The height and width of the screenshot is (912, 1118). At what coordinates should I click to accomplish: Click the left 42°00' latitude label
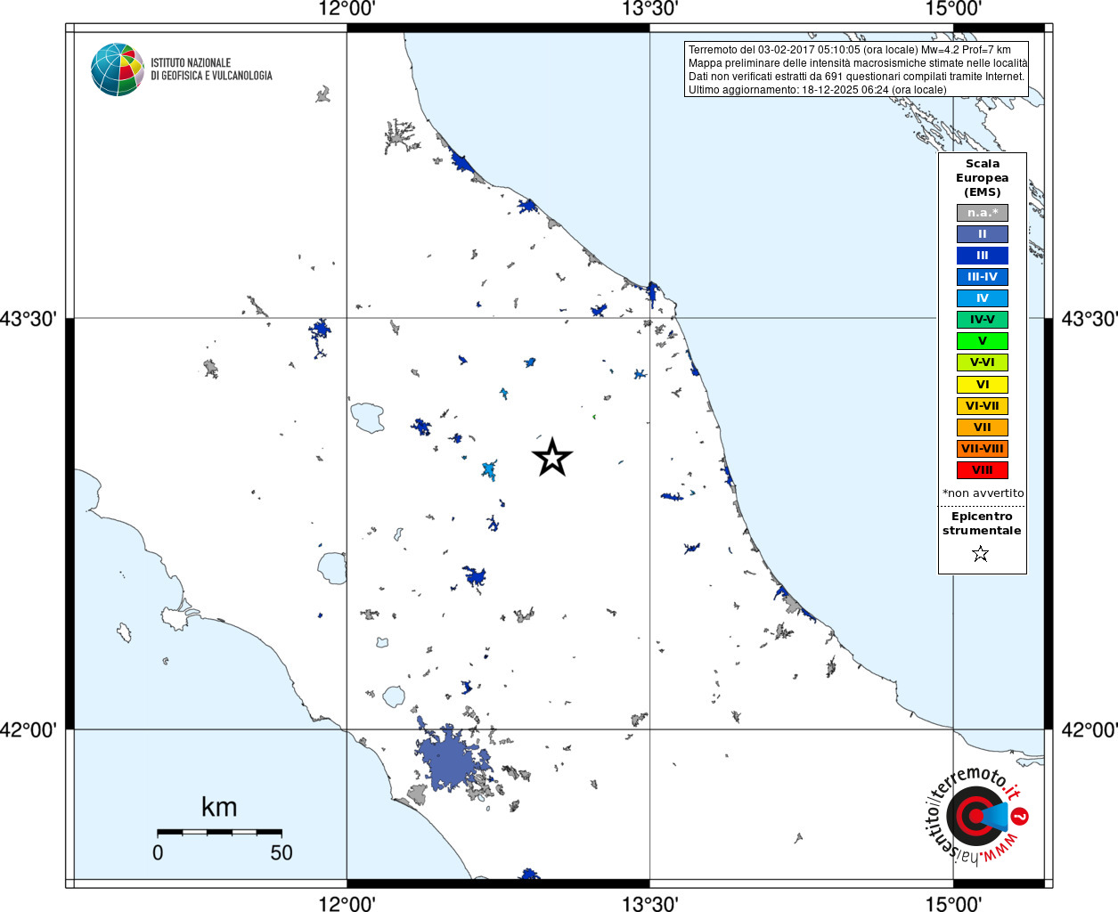coord(29,730)
